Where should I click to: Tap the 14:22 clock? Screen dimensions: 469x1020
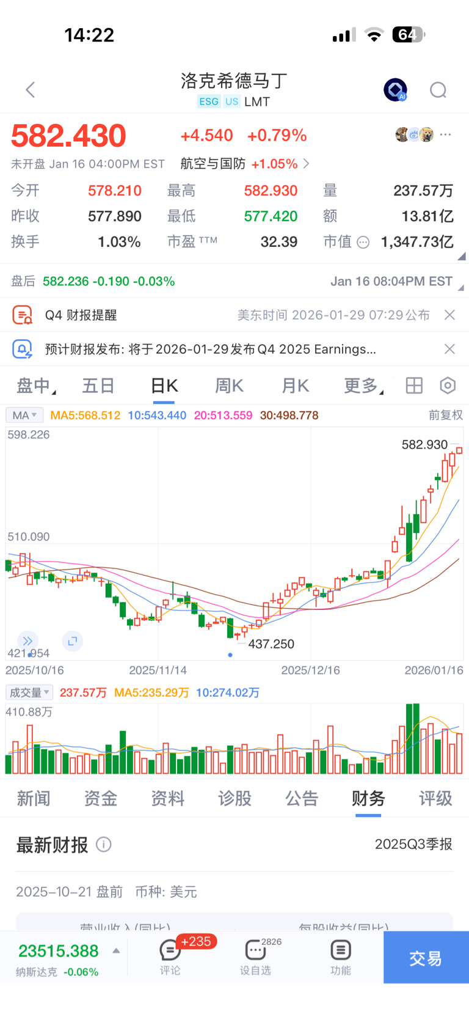pos(89,35)
